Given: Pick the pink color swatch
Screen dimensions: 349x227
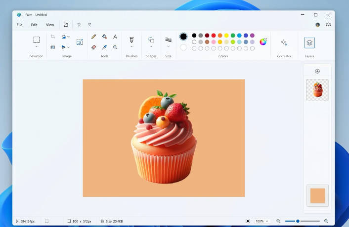Looking at the screenshot, I should coord(214,42).
